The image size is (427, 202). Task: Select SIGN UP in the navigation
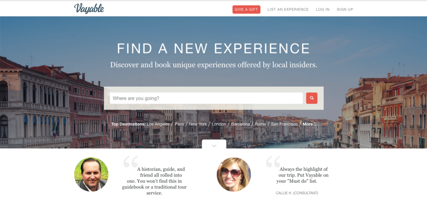[345, 9]
